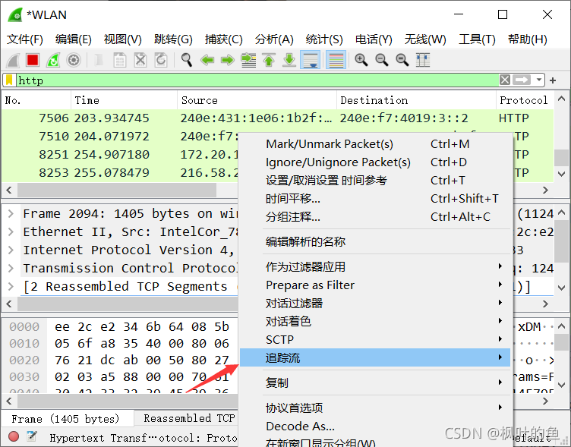Open the 电话(Y) menu
The image size is (571, 447).
pyautogui.click(x=374, y=39)
